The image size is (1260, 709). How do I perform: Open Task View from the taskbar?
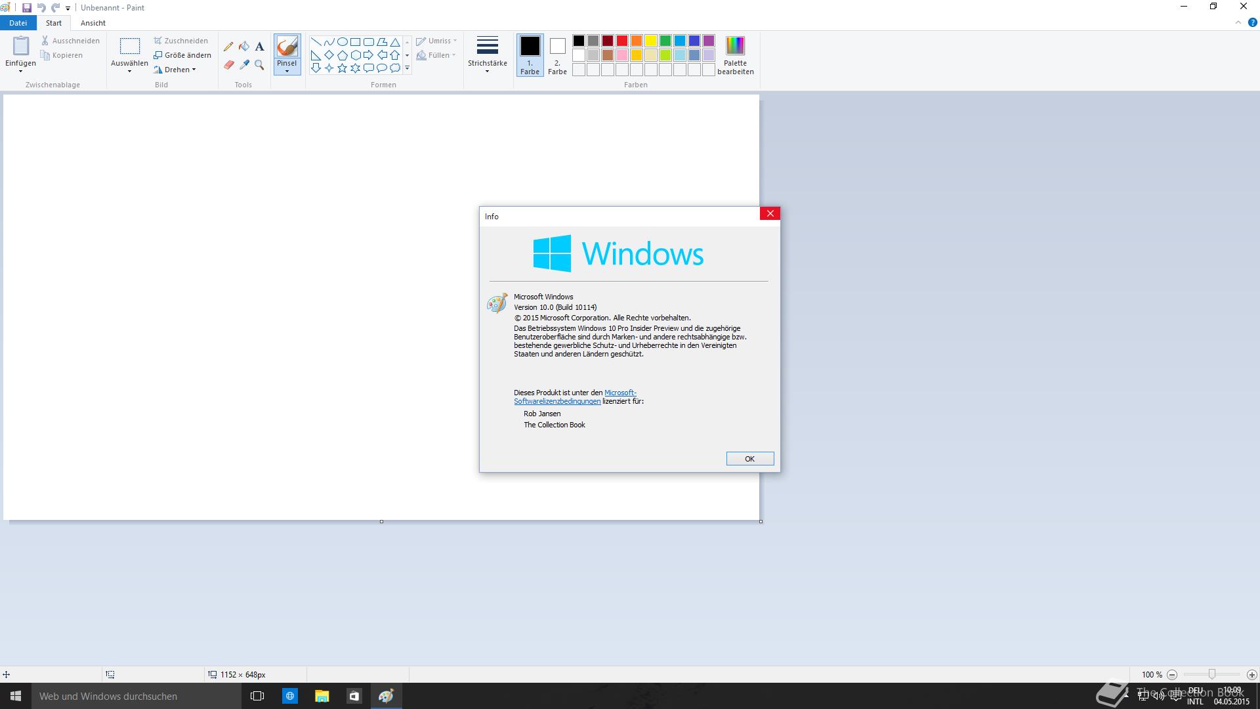point(257,696)
